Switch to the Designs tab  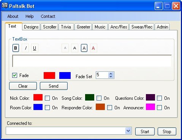click(31, 27)
